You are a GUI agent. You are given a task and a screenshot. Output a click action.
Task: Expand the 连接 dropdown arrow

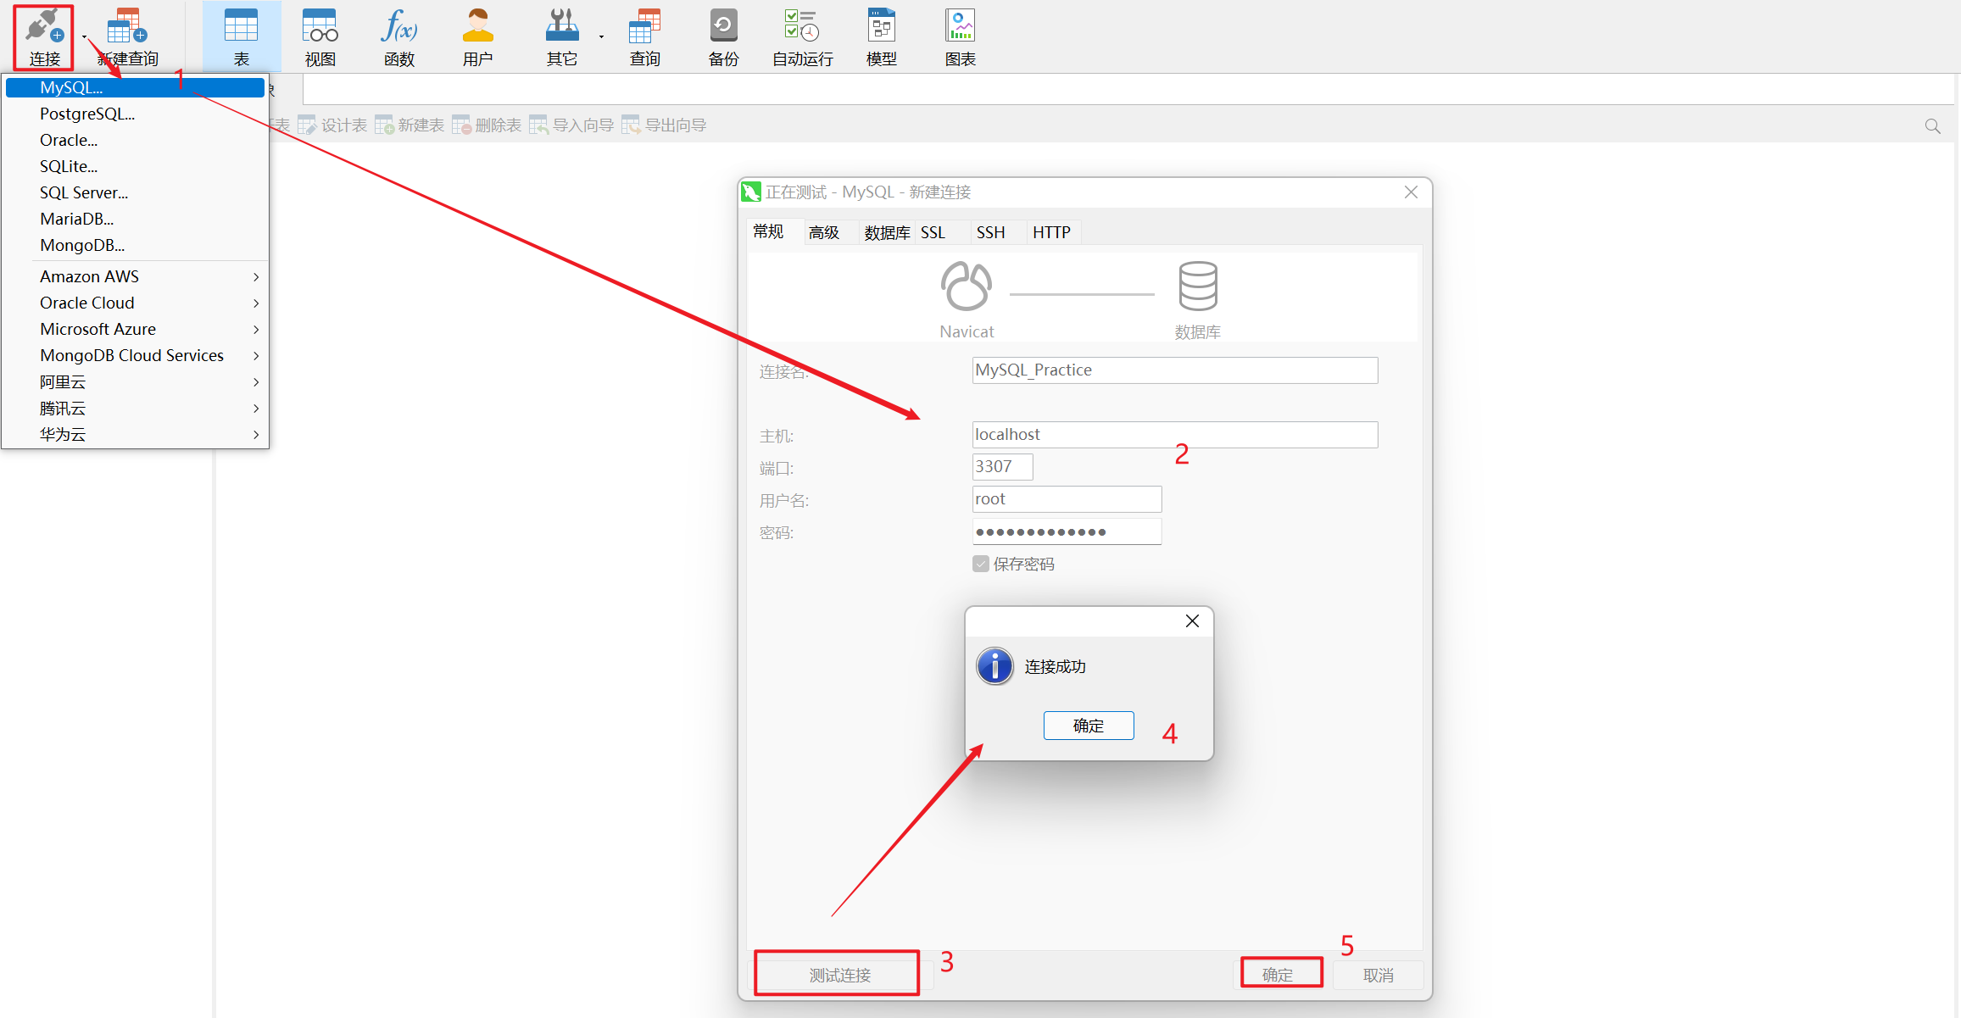tap(84, 37)
